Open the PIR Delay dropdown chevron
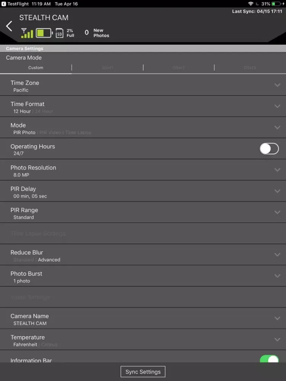Image resolution: width=286 pixels, height=381 pixels. tap(277, 191)
